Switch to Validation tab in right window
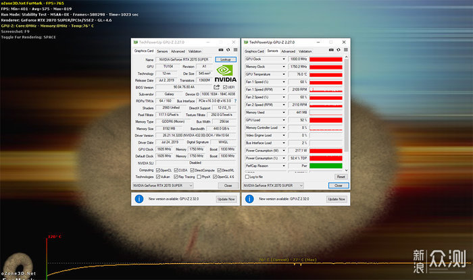 click(305, 51)
